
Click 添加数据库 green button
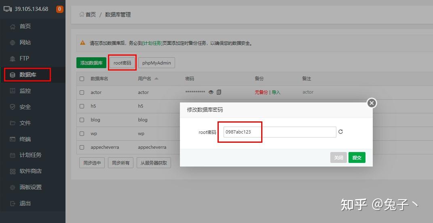tap(91, 63)
